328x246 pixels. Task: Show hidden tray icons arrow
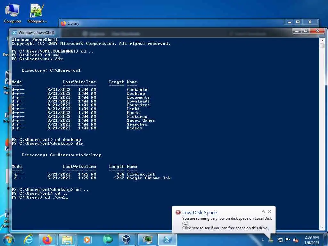tap(263, 240)
